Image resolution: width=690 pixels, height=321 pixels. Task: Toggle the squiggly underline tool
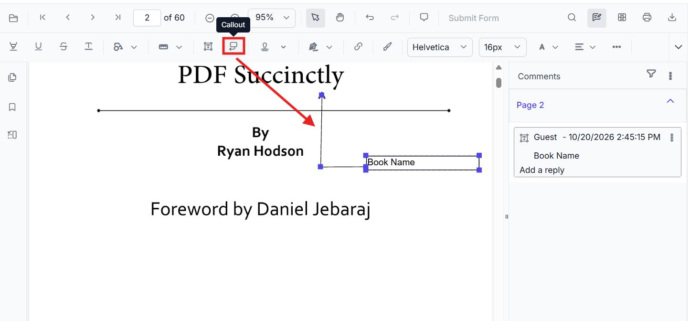[89, 46]
